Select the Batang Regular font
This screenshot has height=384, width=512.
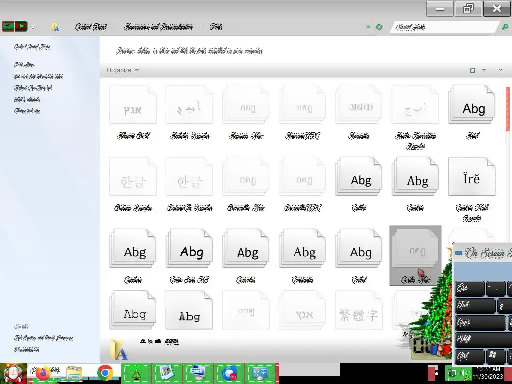(x=133, y=184)
